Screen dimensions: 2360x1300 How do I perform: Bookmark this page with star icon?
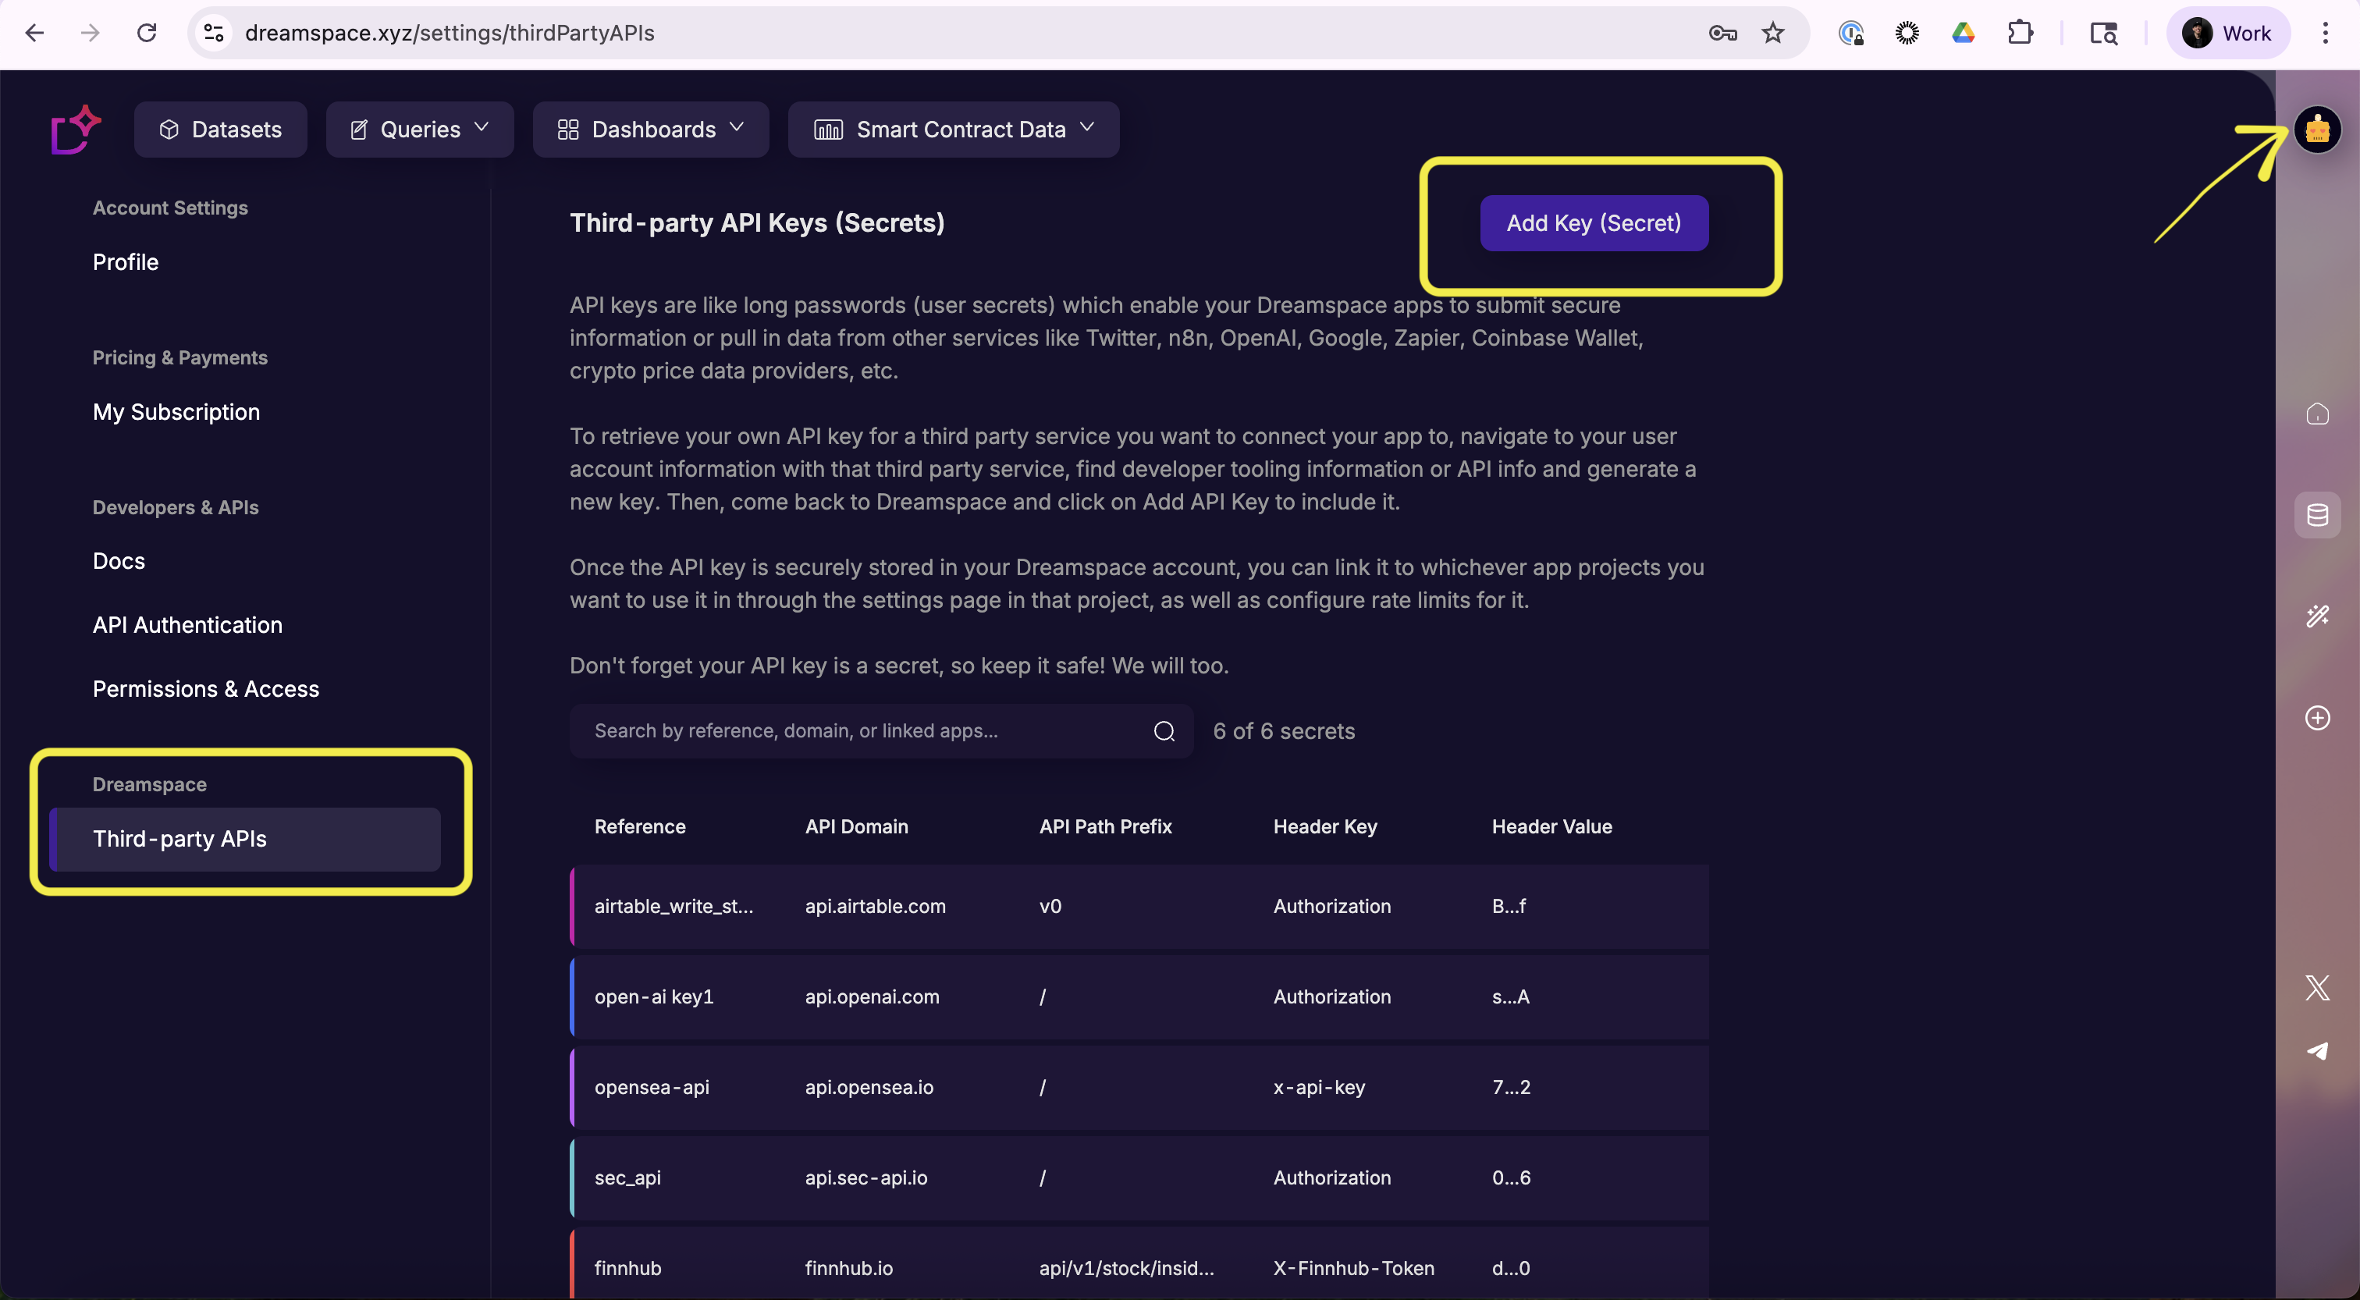pos(1774,33)
